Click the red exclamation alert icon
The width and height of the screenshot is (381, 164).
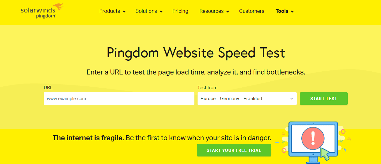(x=313, y=139)
